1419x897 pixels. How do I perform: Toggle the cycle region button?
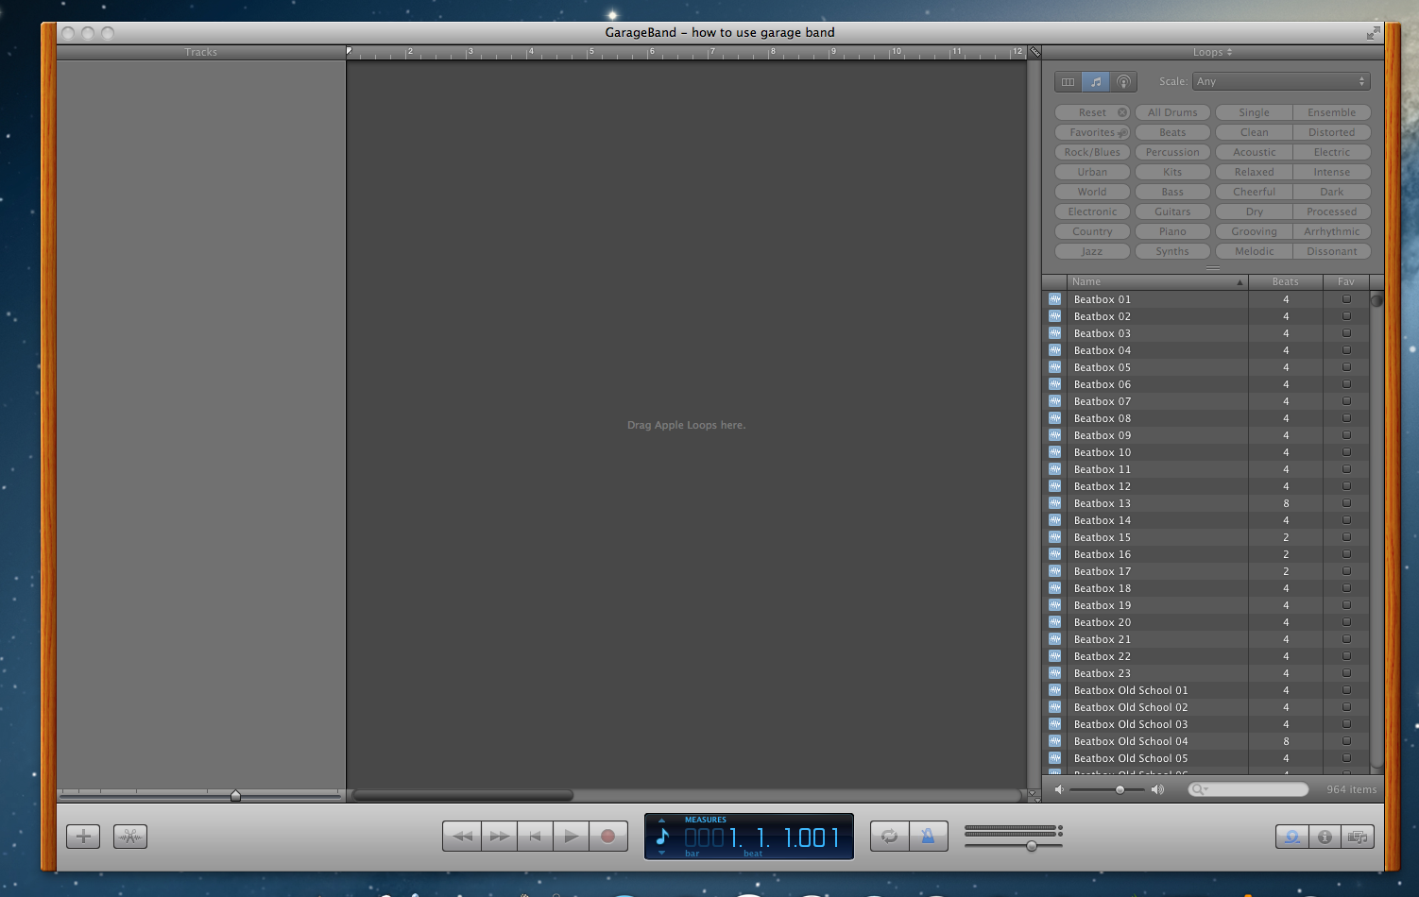coord(890,837)
